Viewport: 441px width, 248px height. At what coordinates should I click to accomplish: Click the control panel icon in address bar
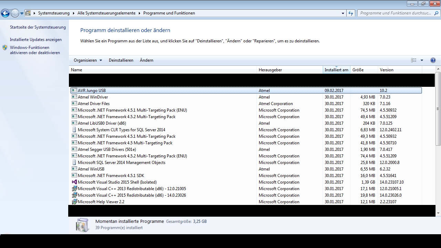(x=28, y=13)
